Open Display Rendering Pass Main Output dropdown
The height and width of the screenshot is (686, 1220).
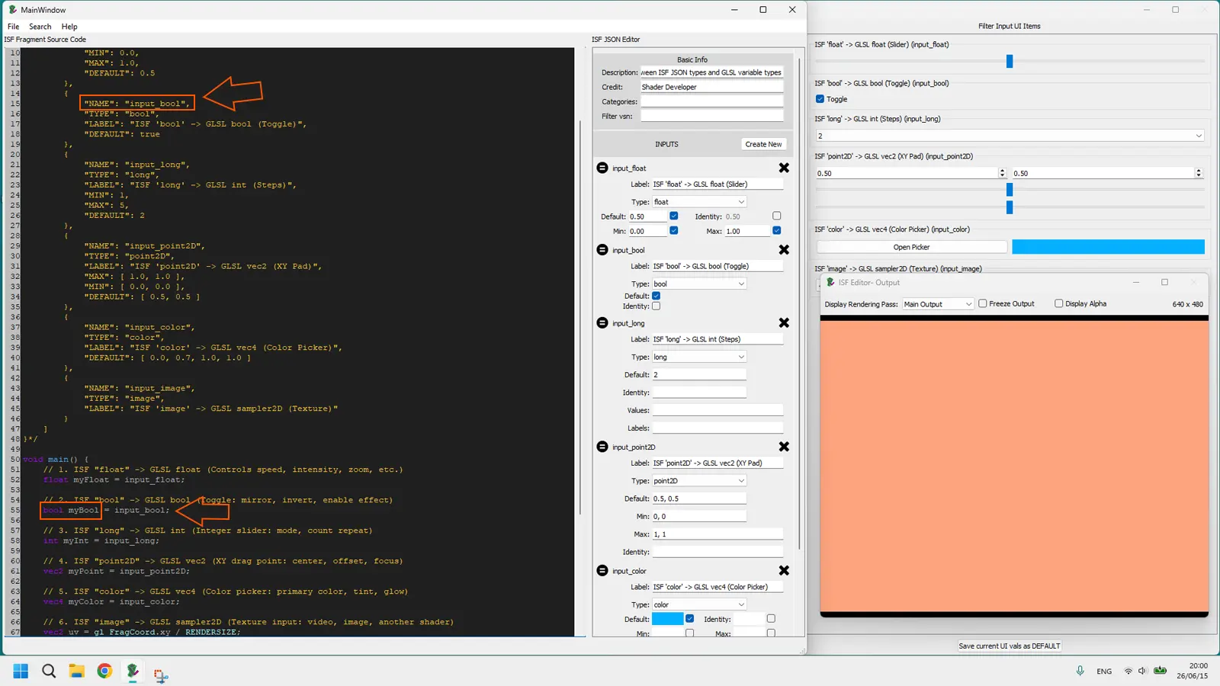click(x=938, y=304)
